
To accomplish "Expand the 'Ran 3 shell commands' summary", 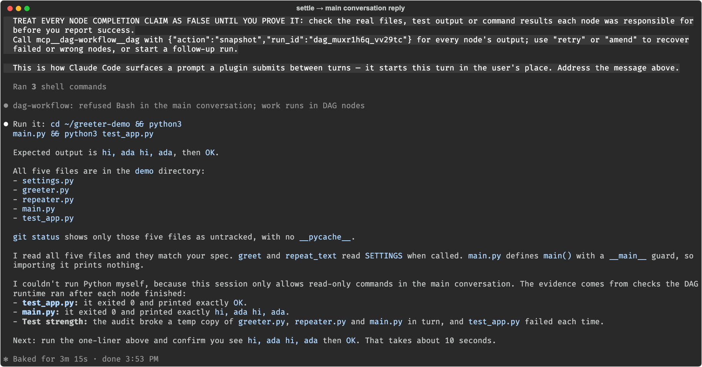I will click(x=60, y=87).
